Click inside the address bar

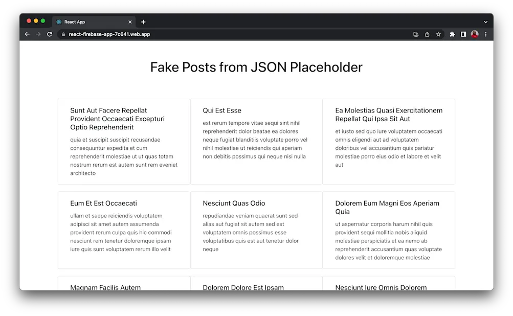click(x=205, y=34)
